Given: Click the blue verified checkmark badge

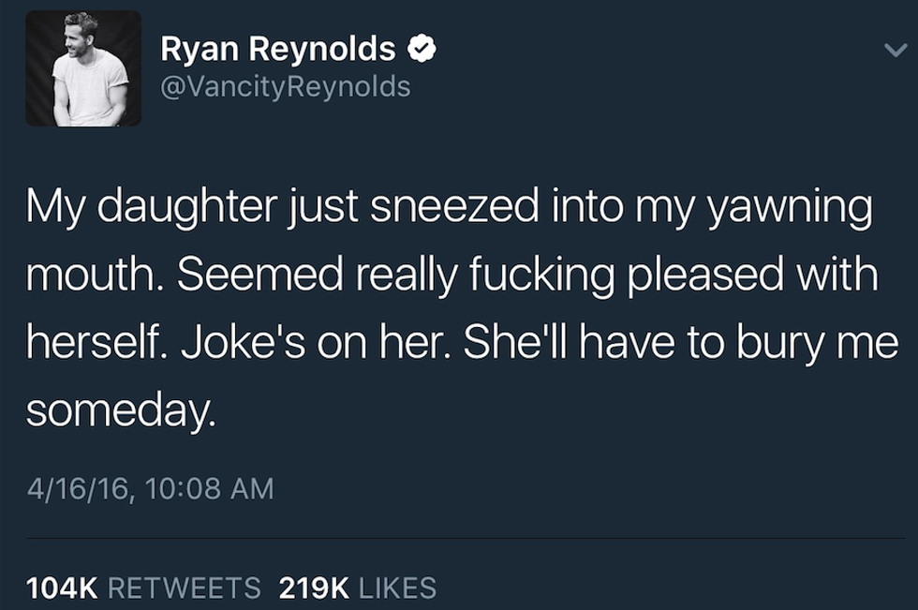Looking at the screenshot, I should pyautogui.click(x=425, y=48).
